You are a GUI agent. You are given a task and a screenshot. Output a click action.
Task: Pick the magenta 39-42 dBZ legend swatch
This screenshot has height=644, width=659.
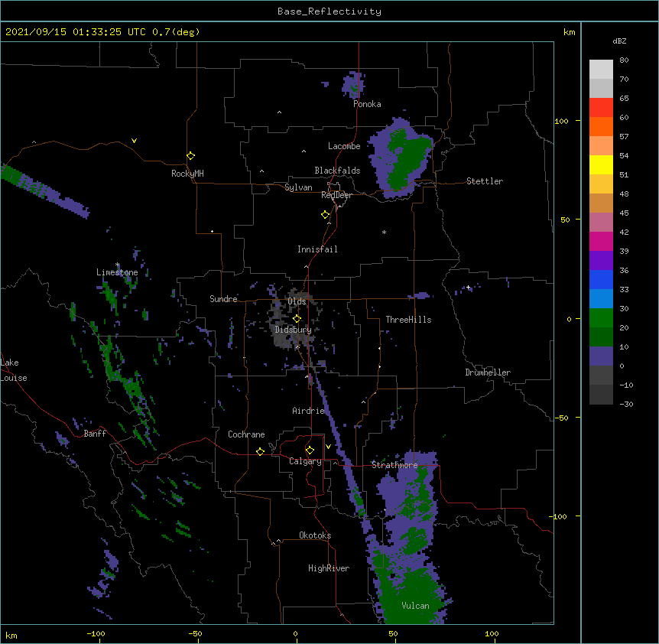(x=601, y=241)
